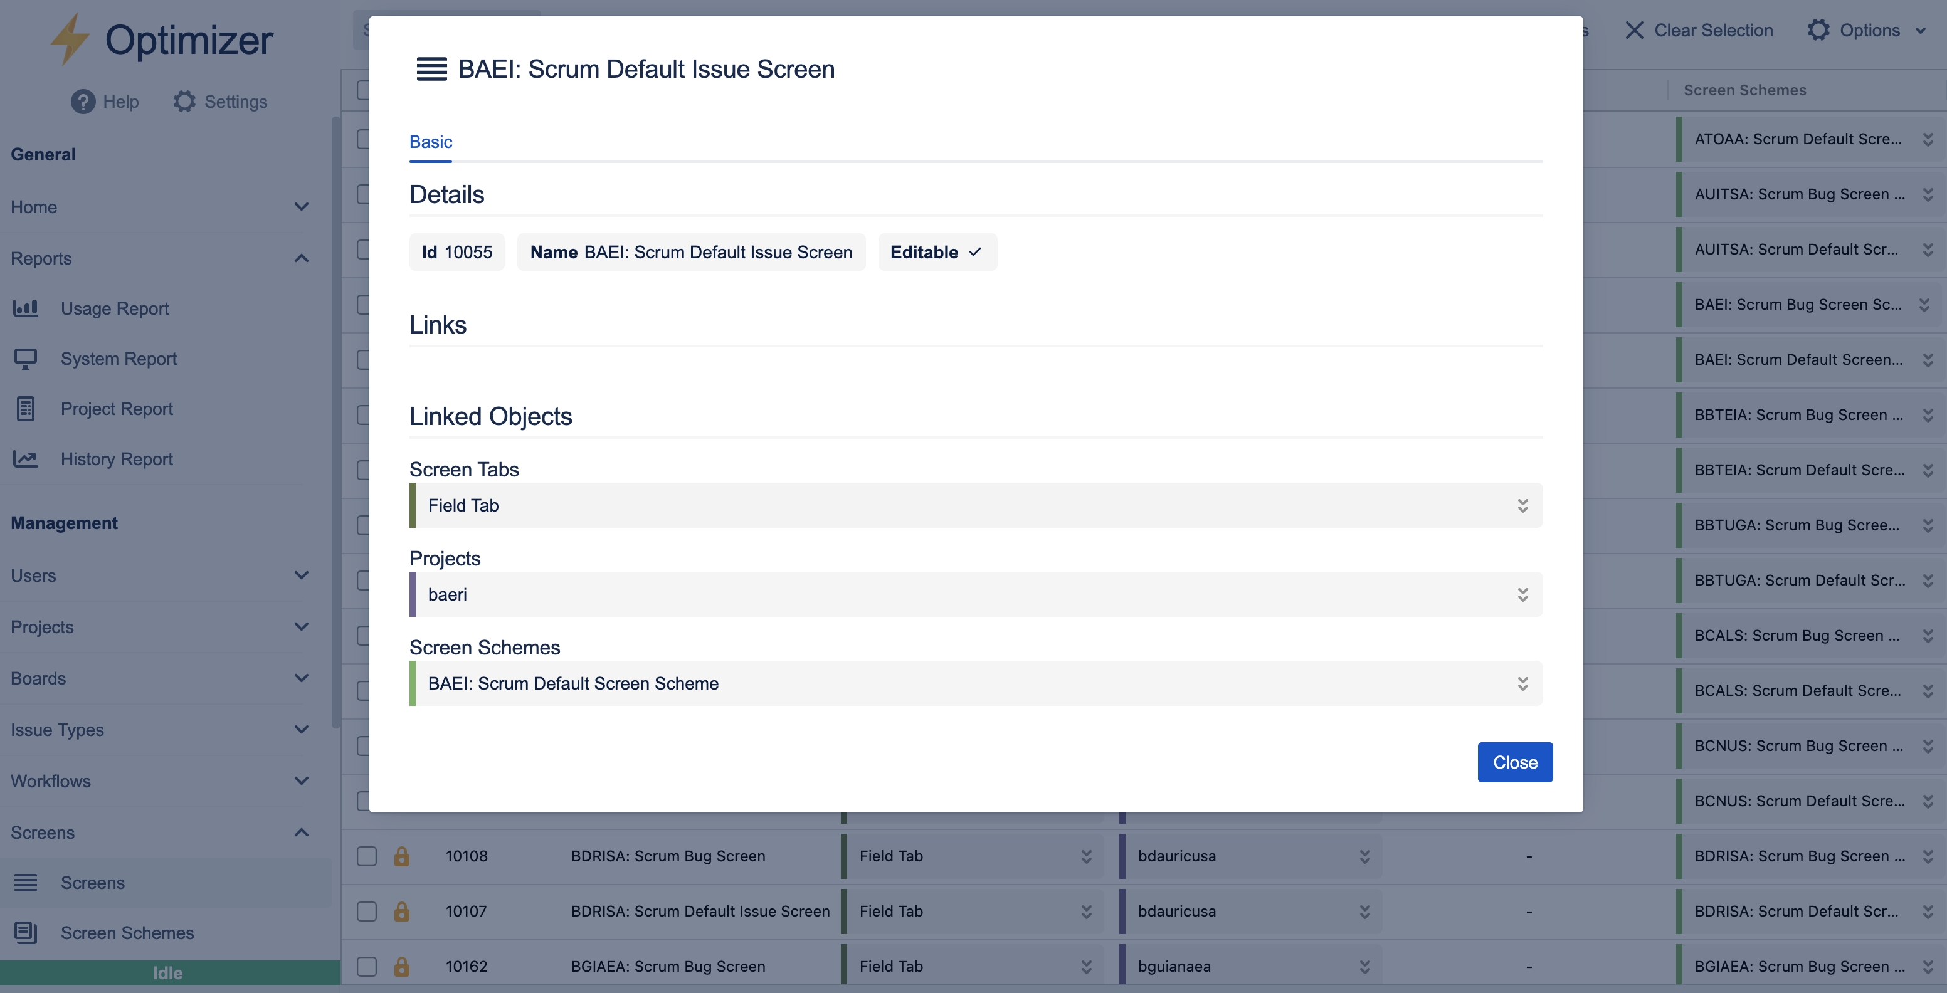1947x993 pixels.
Task: Tick checkbox for BDRISA: Scrum Bug Screen
Action: coord(367,856)
